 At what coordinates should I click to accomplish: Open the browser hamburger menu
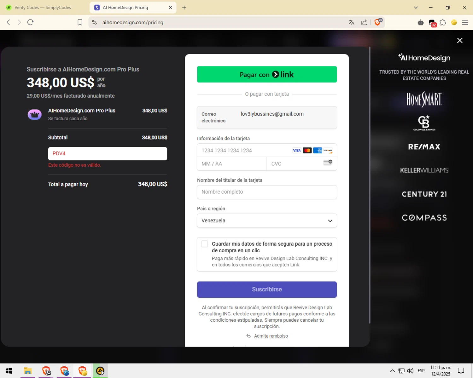point(465,22)
